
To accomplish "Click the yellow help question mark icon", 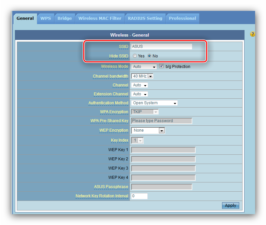I will (x=252, y=34).
